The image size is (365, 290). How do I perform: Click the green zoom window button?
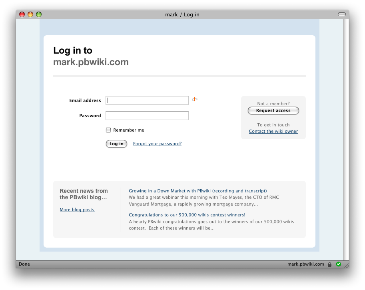(39, 14)
